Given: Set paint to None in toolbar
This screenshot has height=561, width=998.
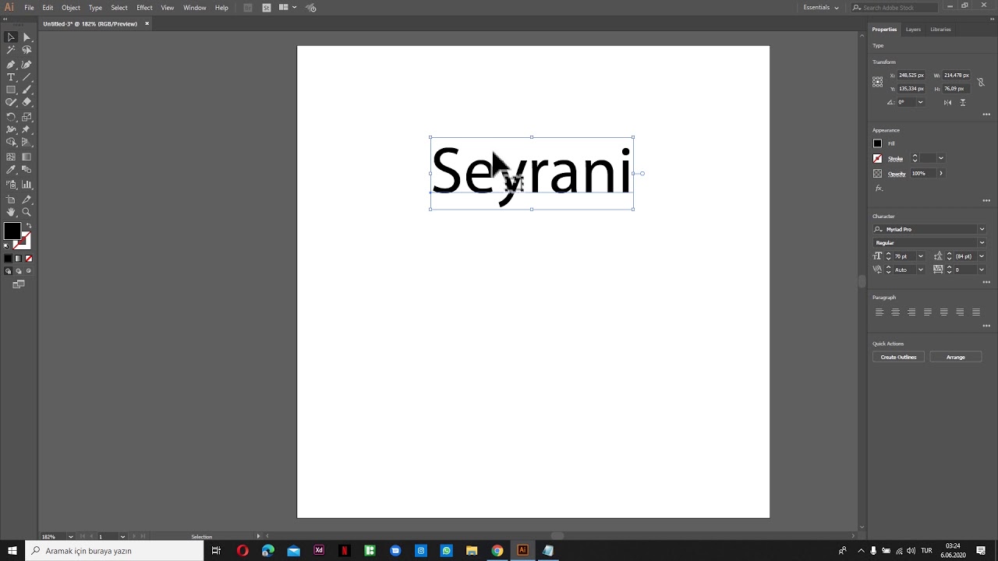Looking at the screenshot, I should [29, 258].
